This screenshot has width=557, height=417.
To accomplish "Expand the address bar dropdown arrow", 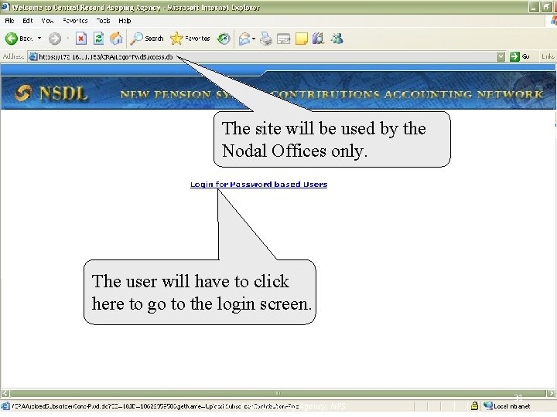I will pos(501,56).
